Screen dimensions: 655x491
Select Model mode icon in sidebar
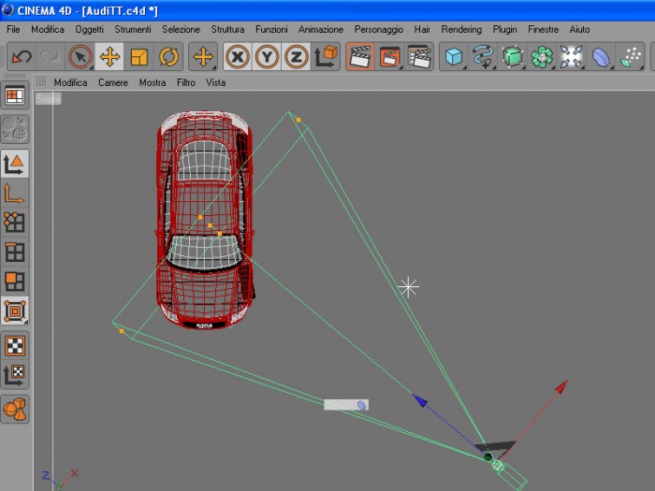(x=15, y=164)
